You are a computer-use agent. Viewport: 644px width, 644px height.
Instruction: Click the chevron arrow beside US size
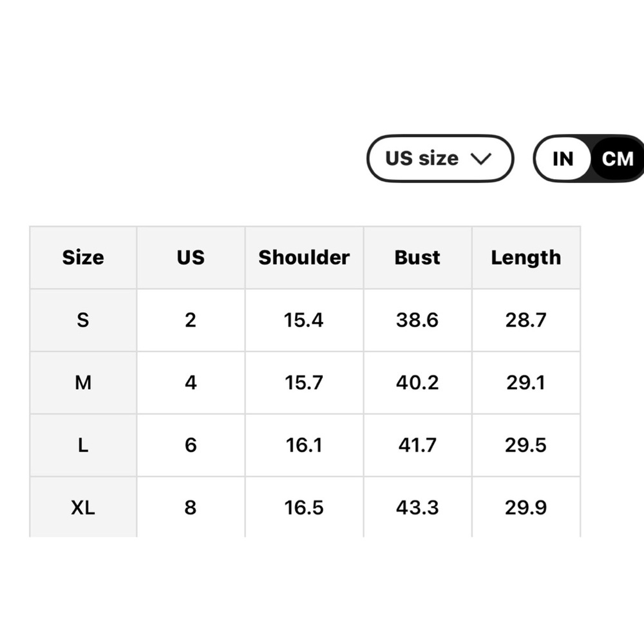click(481, 159)
